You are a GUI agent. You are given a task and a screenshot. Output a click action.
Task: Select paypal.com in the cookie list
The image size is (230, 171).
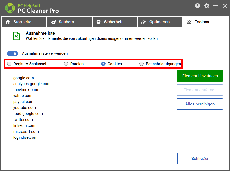[23, 102]
